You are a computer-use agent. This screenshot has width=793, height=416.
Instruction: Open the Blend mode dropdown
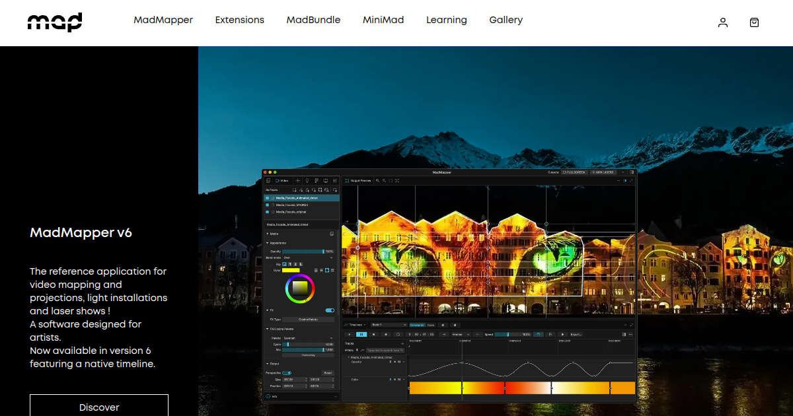308,258
